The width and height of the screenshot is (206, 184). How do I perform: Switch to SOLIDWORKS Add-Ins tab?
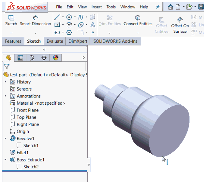pos(115,41)
